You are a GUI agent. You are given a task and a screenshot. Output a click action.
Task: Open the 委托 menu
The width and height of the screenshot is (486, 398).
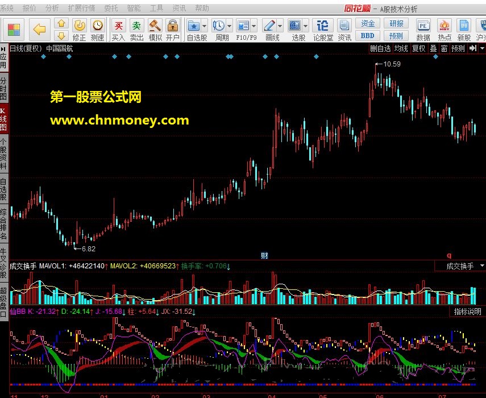click(111, 9)
